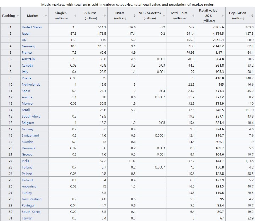Click the France link

(27, 52)
